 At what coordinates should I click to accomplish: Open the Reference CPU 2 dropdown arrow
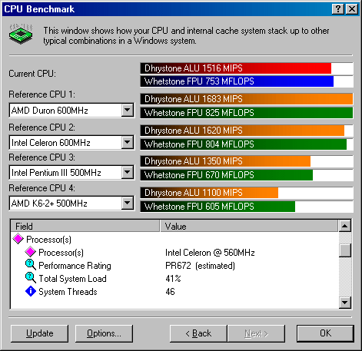[128, 142]
